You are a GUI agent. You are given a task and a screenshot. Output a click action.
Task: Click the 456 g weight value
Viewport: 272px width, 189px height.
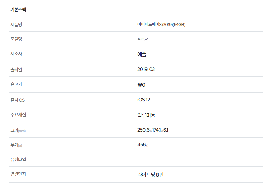pyautogui.click(x=143, y=145)
